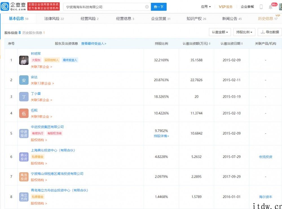Open 宁波梅山保税港区禹浩投资有限公司 link
This screenshot has height=209, width=282.
[57, 173]
